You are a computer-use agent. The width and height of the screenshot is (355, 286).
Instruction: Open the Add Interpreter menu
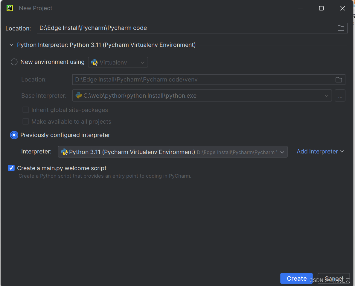coord(320,151)
